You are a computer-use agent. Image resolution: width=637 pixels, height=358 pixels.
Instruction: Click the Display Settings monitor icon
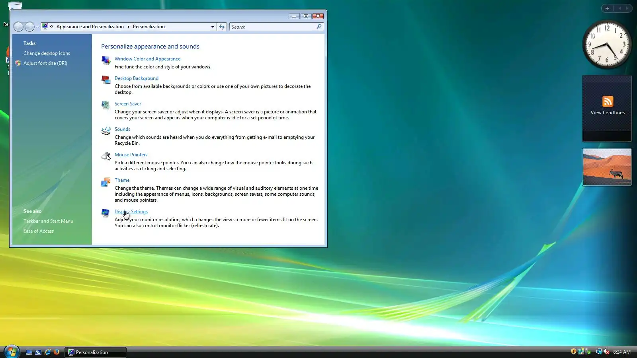(106, 213)
